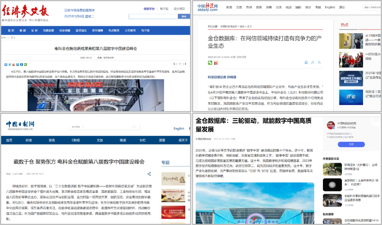Click reporter byline 科技日报记者 孙明源
This screenshot has width=382, height=225.
pos(222,77)
